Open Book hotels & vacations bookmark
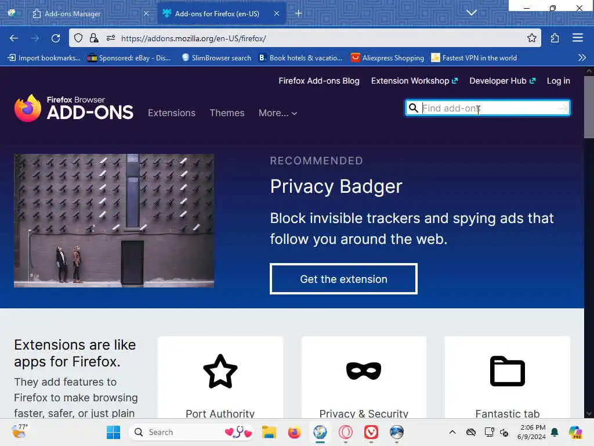This screenshot has height=446, width=594. click(301, 57)
